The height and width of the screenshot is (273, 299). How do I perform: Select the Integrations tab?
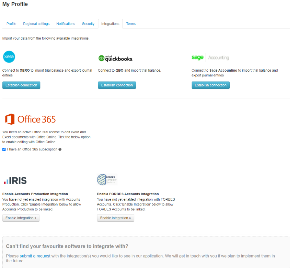110,24
